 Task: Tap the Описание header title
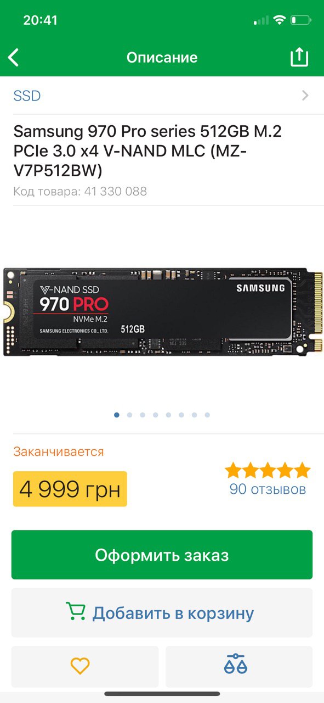[162, 57]
